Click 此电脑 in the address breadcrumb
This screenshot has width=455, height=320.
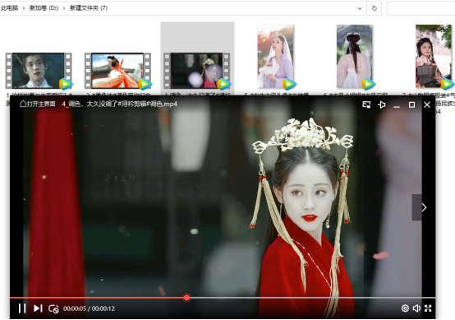9,8
